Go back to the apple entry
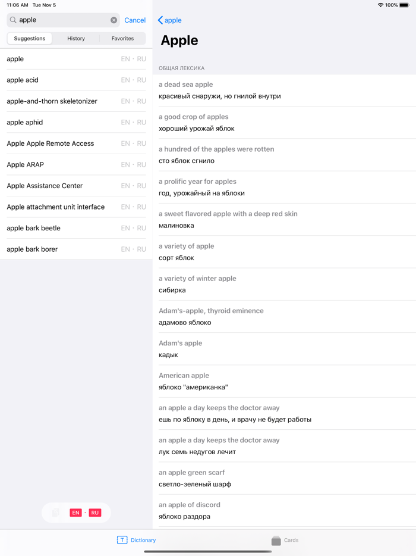 173,20
